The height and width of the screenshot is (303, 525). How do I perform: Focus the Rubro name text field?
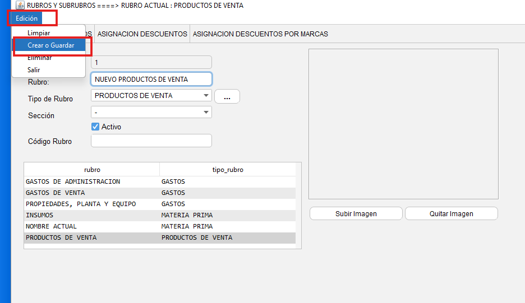(151, 80)
